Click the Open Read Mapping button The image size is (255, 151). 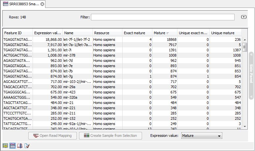click(x=52, y=136)
